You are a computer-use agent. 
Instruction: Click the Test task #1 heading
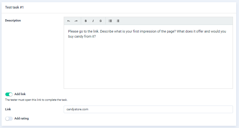point(14,7)
